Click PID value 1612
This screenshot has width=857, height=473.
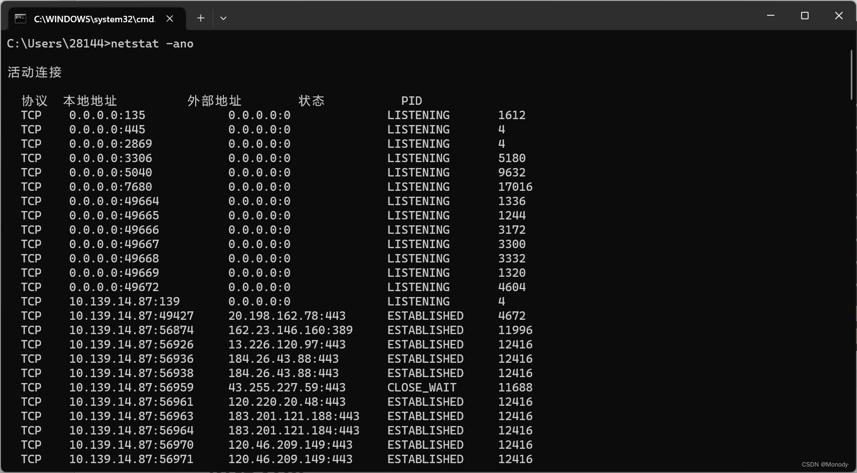[512, 115]
